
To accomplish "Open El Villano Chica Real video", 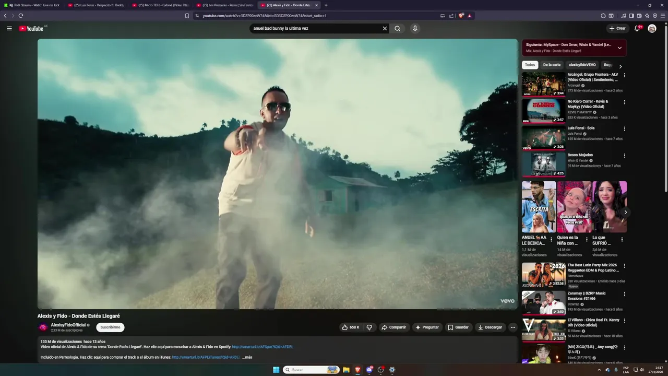I will click(544, 330).
